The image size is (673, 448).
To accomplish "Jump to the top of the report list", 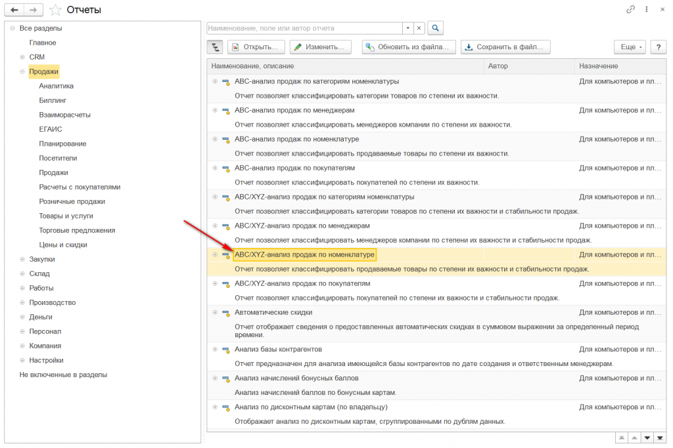I will point(622,438).
